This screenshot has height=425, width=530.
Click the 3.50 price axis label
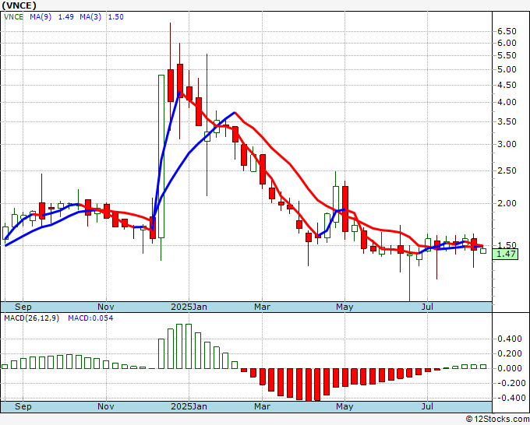507,121
